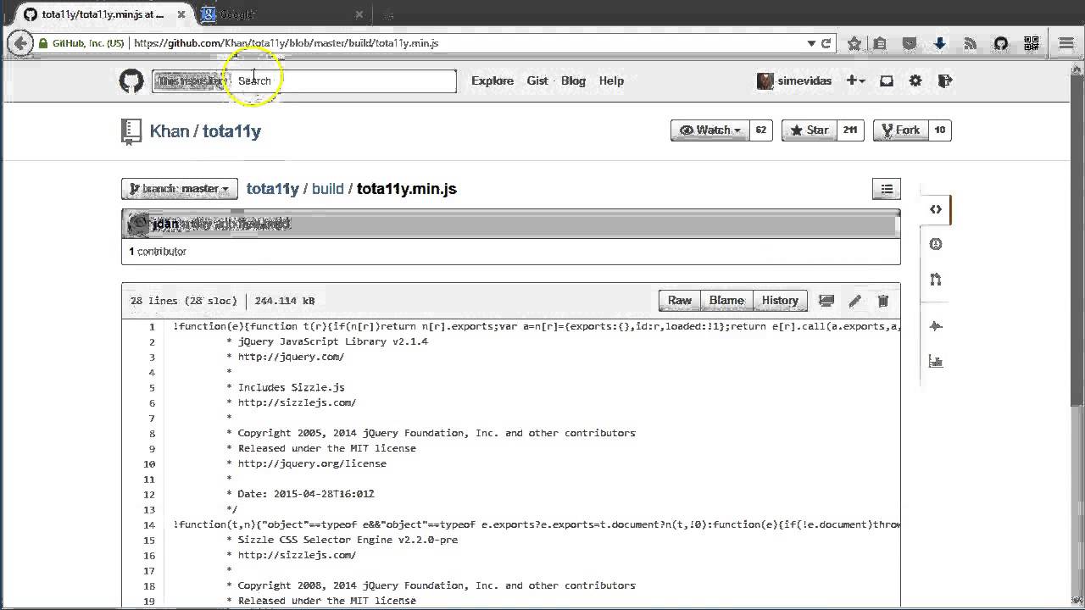
Task: Open the Graphs icon in the repo sidebar
Action: 936,362
